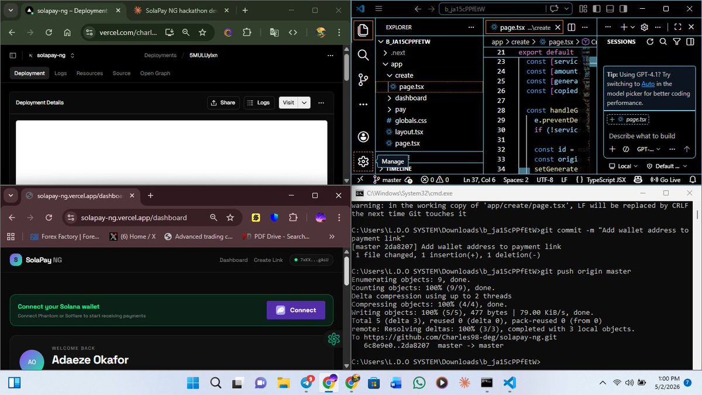Screen dimensions: 702x395
Task: Switch to the Source tab on Vercel
Action: [121, 73]
